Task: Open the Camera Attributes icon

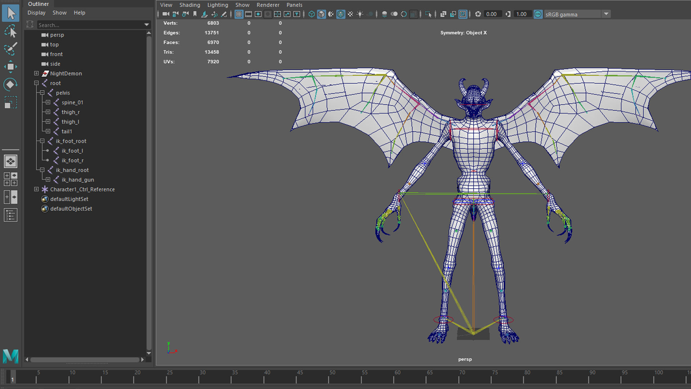Action: (x=185, y=14)
